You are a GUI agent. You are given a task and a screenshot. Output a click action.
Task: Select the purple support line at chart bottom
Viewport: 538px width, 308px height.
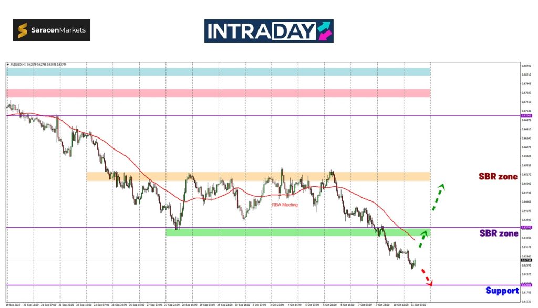click(x=210, y=285)
